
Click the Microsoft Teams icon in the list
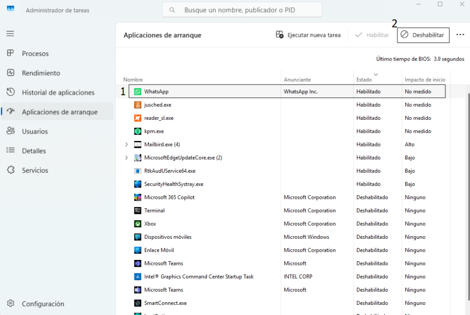coord(138,263)
